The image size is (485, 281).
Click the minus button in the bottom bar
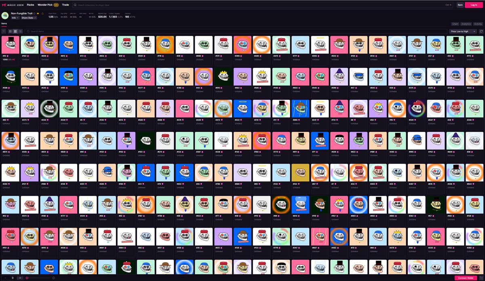coord(5,278)
